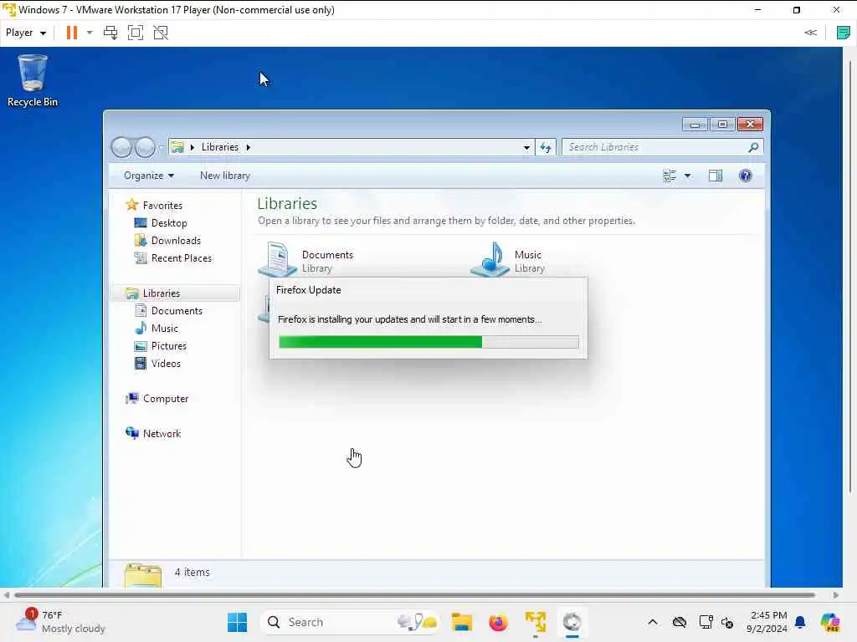The height and width of the screenshot is (642, 857).
Task: Open Explorer Help icon
Action: click(x=745, y=176)
